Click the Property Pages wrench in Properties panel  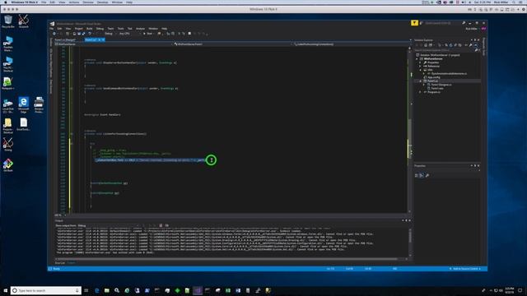click(427, 175)
